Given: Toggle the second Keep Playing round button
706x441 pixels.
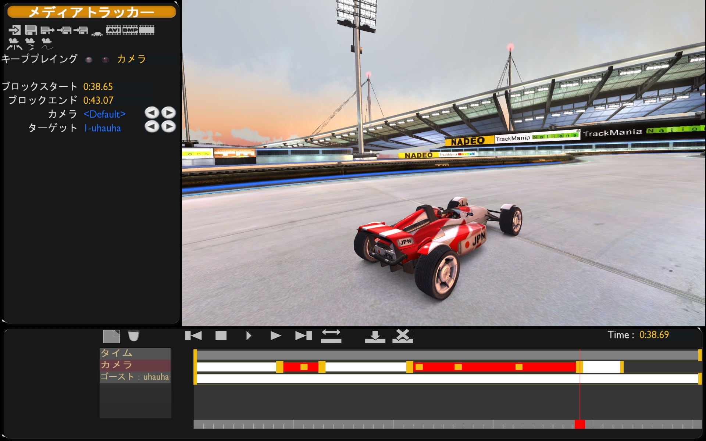Looking at the screenshot, I should coord(105,60).
